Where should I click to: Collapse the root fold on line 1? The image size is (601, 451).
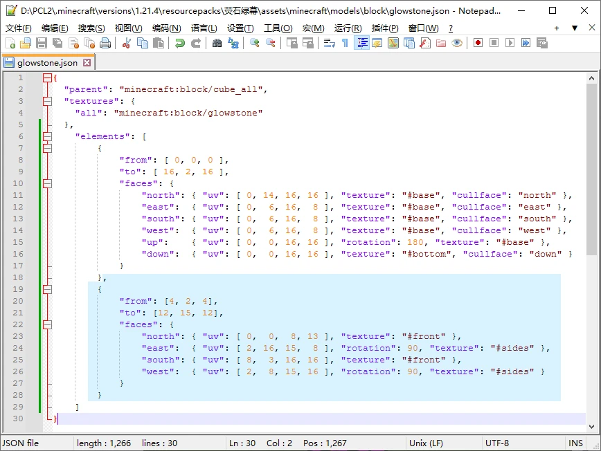[47, 77]
